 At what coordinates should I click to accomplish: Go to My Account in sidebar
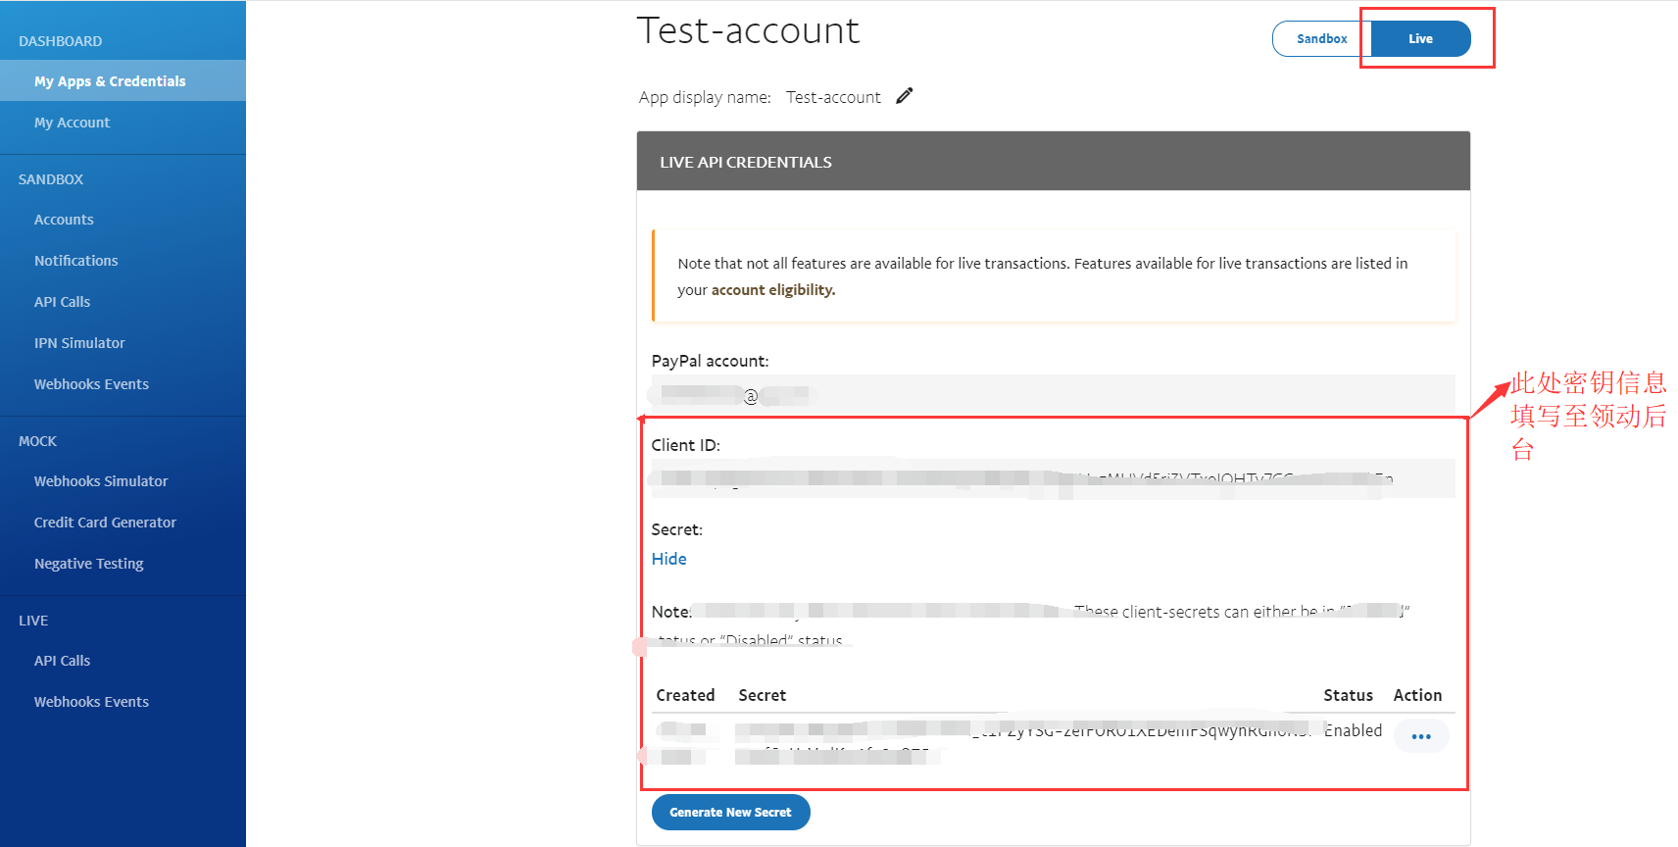[x=72, y=123]
